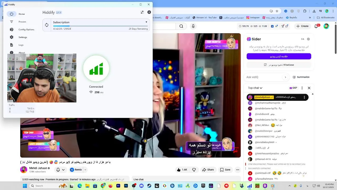Expand hidden bookmarks chevron
The image size is (337, 190).
click(x=310, y=18)
